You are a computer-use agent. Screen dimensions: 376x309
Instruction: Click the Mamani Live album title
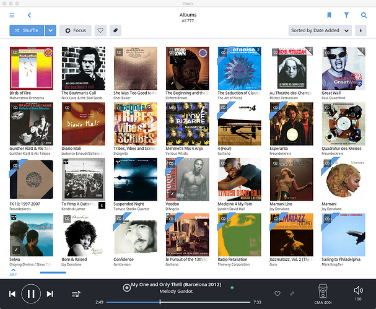[x=281, y=204]
